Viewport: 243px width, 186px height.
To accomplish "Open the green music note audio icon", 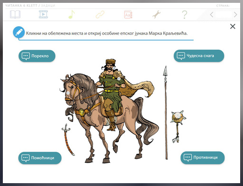I will 72,14.
